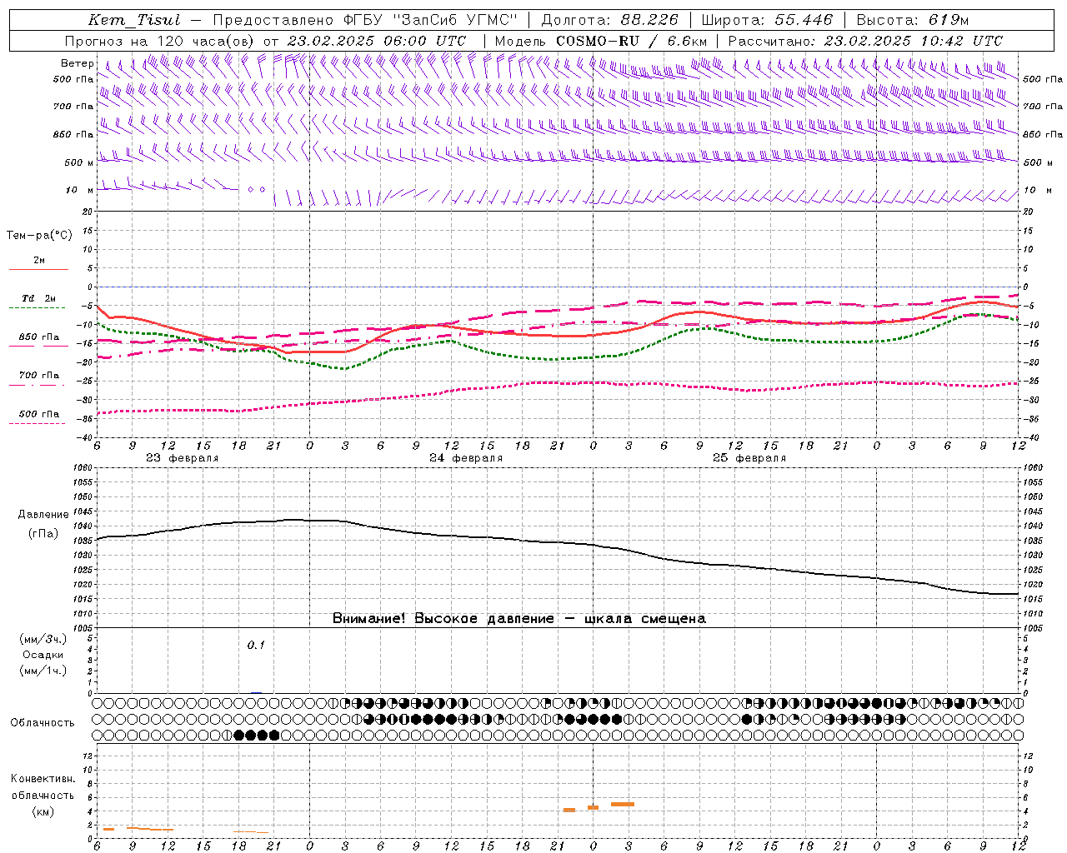Click the 'Тем-ра(°C)' temperature axis title
Image resolution: width=1067 pixels, height=853 pixels.
point(39,236)
